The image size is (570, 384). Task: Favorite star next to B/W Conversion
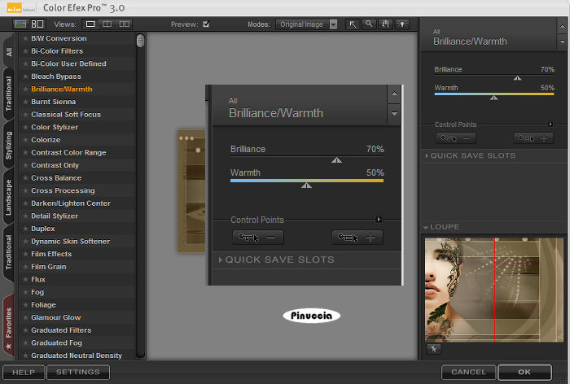pos(25,38)
